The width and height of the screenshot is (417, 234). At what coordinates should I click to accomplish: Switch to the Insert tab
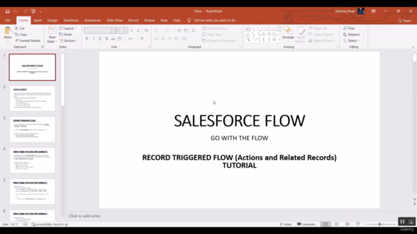point(38,20)
